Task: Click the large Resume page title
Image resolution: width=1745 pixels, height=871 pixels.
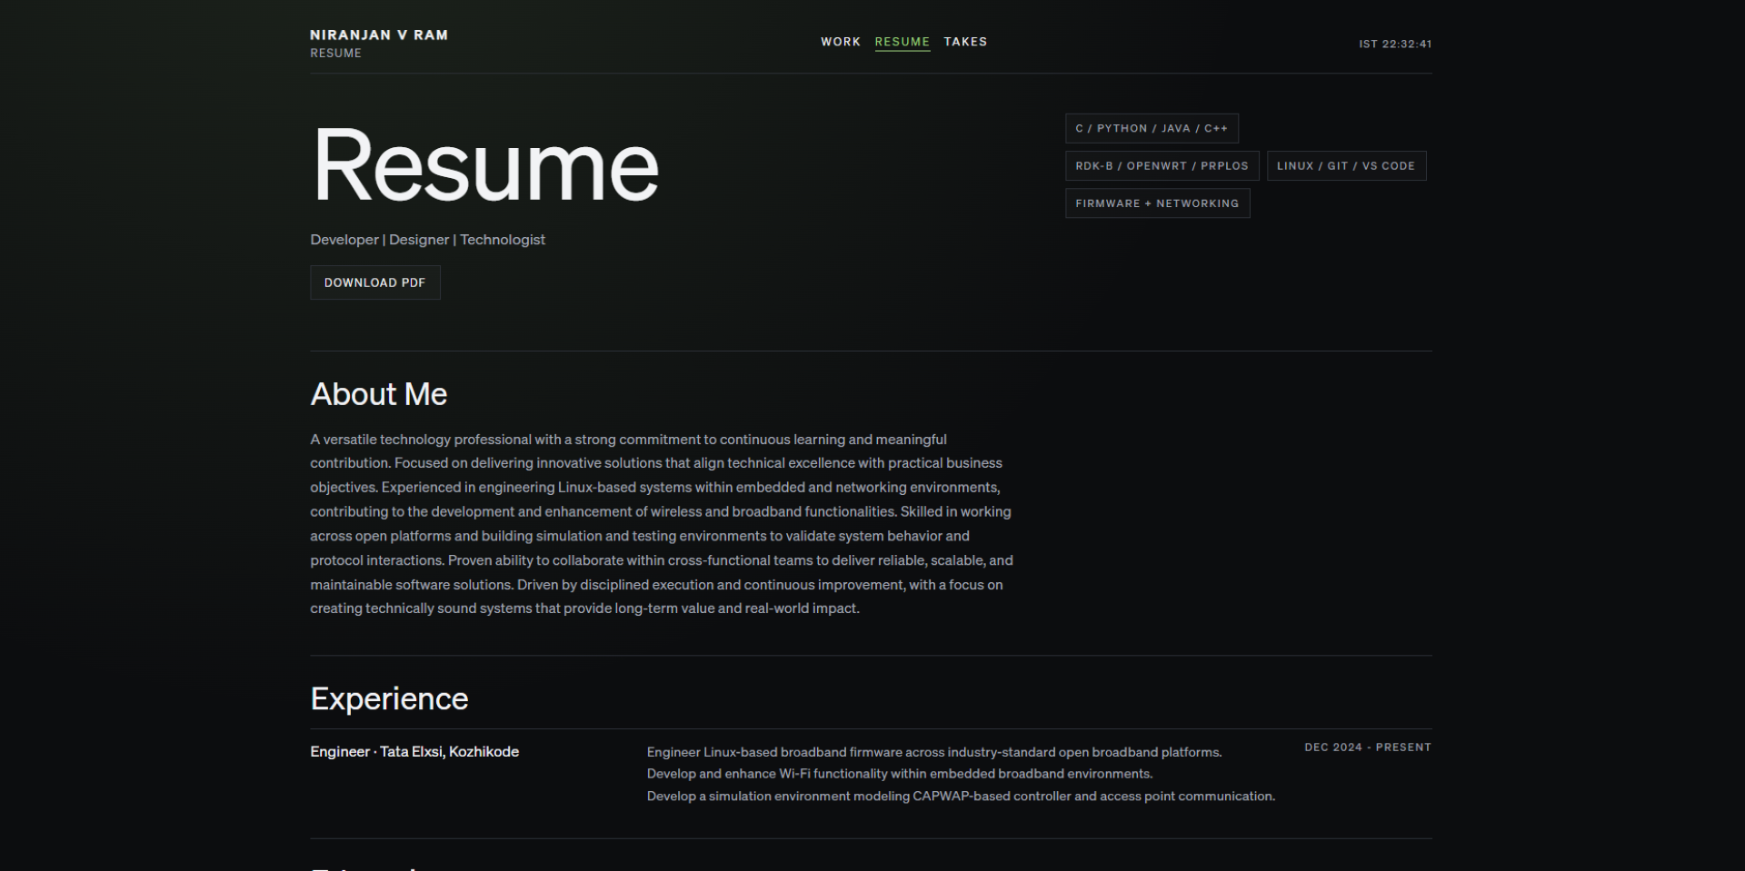Action: 484,165
